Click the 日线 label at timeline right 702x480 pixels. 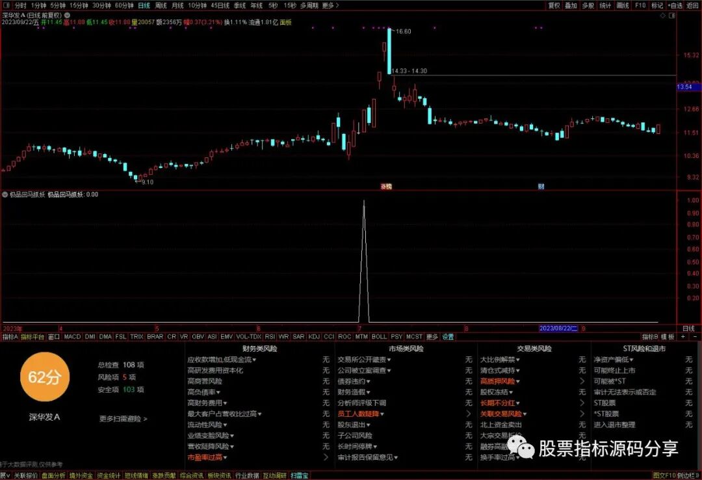pyautogui.click(x=688, y=328)
